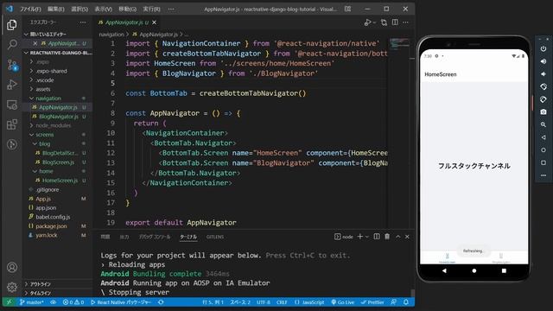Screen dimensions: 553x311
Task: Click master branch in status bar
Action: 32,302
